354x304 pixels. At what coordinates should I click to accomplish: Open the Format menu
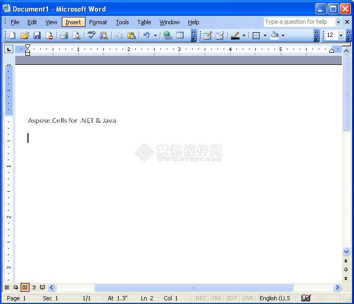click(x=98, y=22)
